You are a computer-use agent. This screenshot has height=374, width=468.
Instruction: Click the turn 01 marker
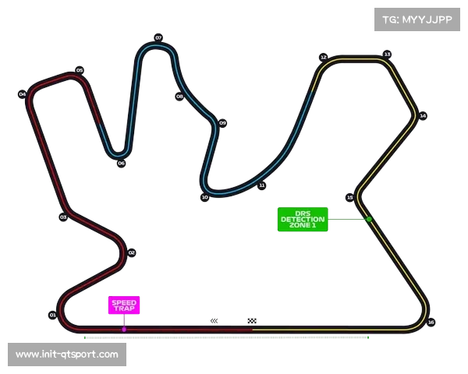[x=52, y=315]
